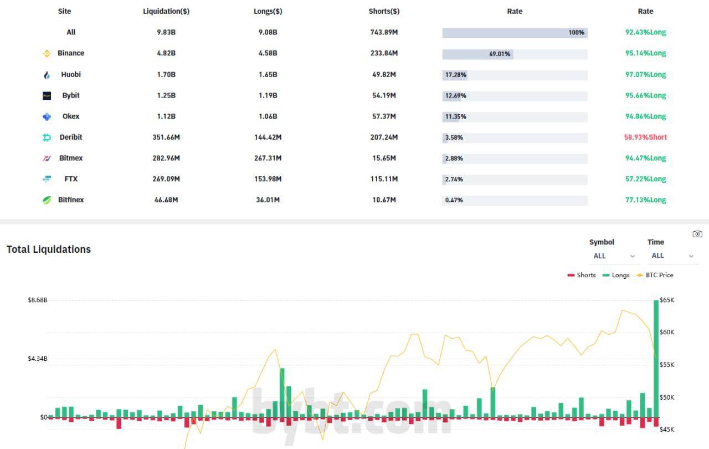
Task: Click the 58.93%Short Deribit rate
Action: coord(645,137)
